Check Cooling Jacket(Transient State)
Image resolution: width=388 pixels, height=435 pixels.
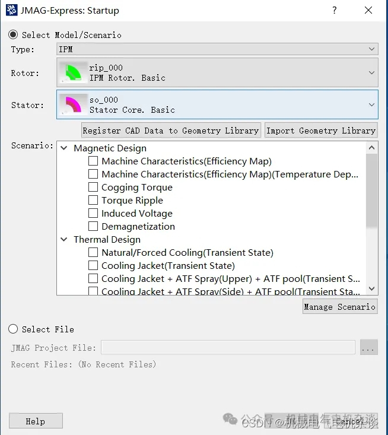point(93,265)
